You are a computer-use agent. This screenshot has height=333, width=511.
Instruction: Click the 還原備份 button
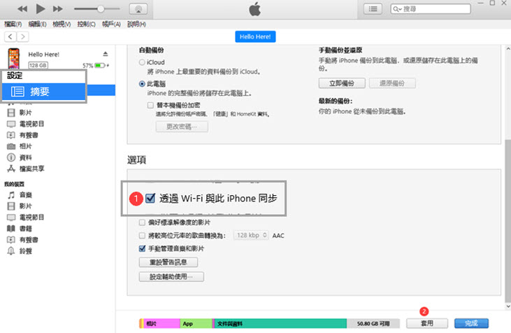392,83
